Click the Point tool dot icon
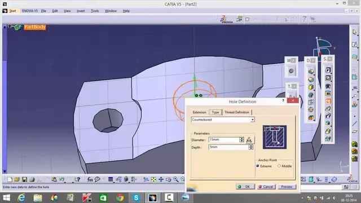Viewport: 361px width, 203px height. pyautogui.click(x=355, y=116)
